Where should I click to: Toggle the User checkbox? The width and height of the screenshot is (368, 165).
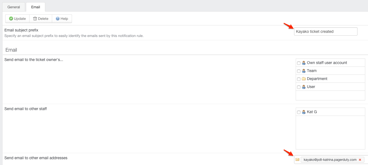(299, 87)
